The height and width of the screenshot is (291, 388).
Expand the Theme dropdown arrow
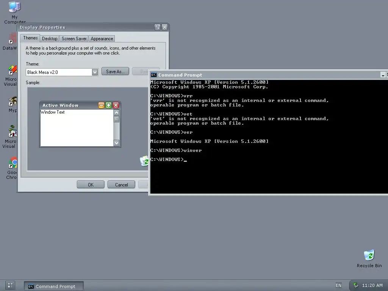coord(95,72)
